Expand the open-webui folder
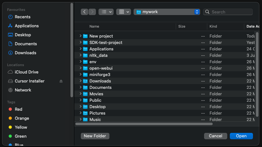 80,68
